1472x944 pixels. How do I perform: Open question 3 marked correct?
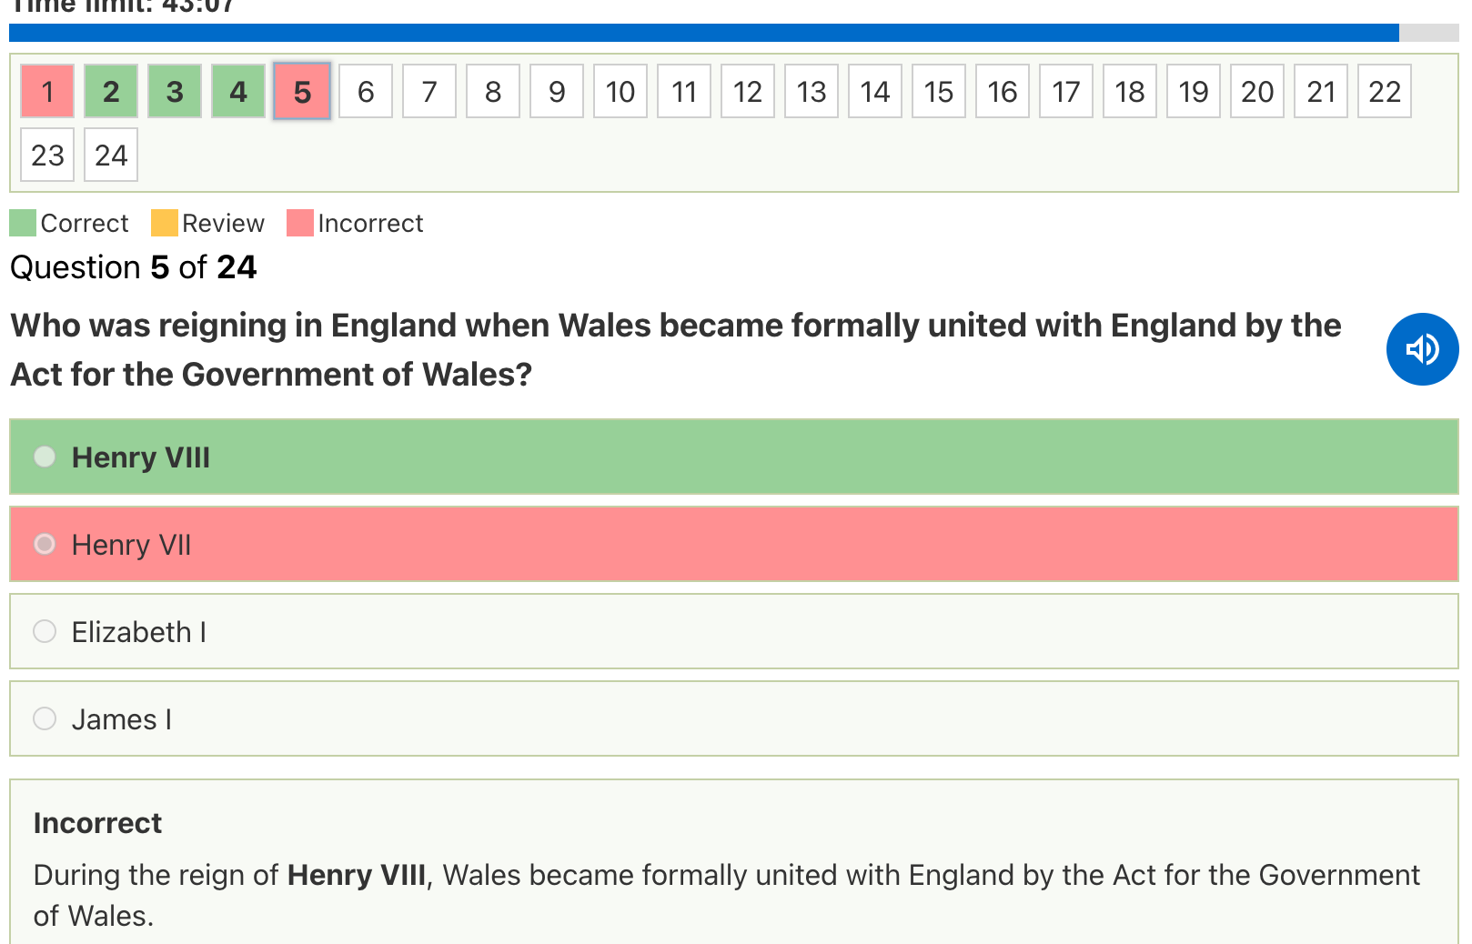click(x=175, y=91)
